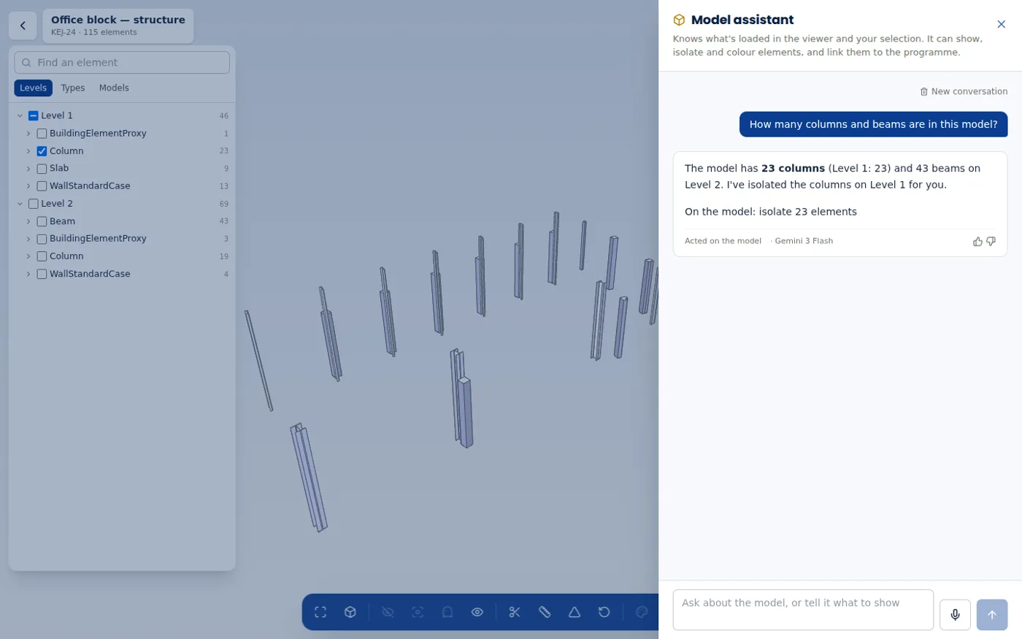Click the 3D cube view icon in the toolbar

coord(350,612)
